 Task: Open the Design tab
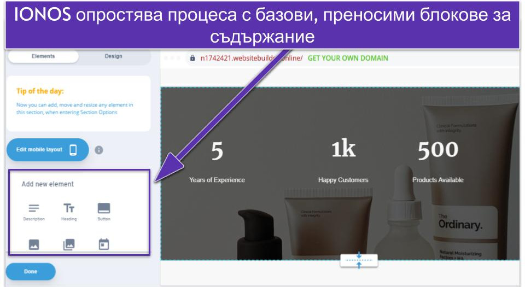114,56
